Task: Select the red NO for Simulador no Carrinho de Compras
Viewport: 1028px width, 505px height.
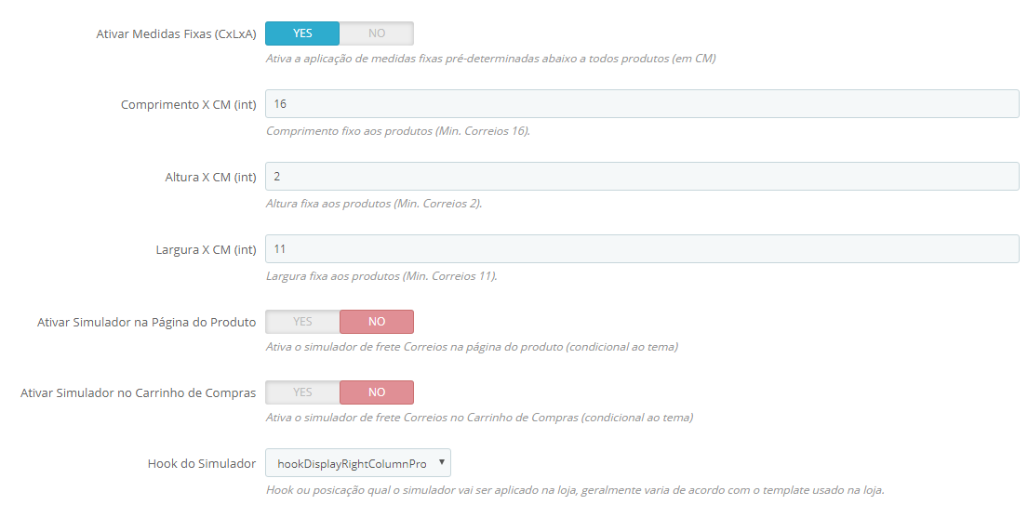Action: pyautogui.click(x=377, y=392)
